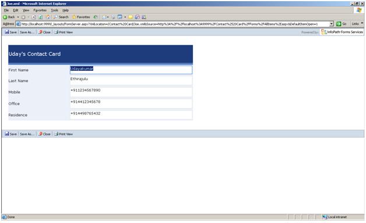366x223 pixels.
Task: Open the Mail dropdown arrow
Action: coord(108,17)
